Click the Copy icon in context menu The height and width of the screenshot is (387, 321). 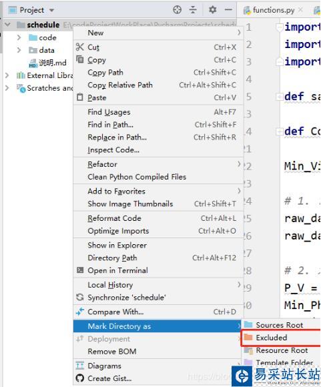pyautogui.click(x=80, y=59)
